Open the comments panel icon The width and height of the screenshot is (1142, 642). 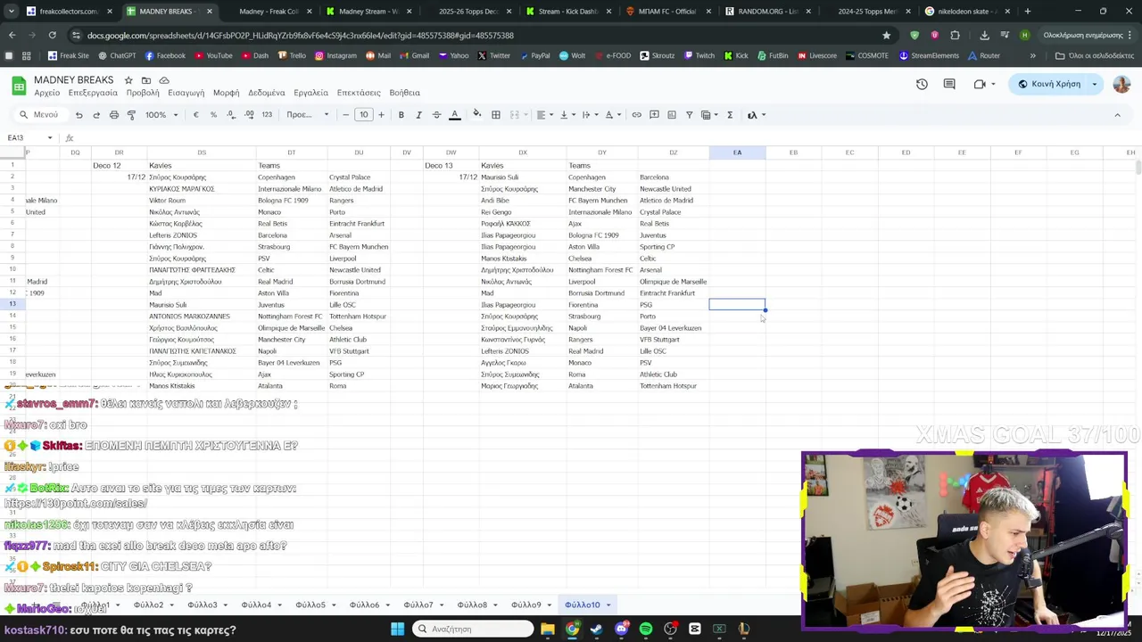pyautogui.click(x=949, y=84)
